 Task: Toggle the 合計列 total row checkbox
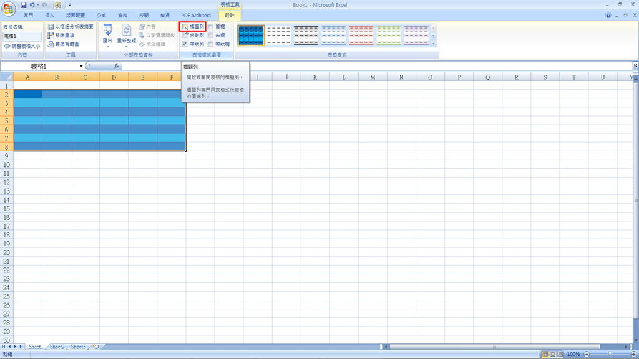pos(185,36)
